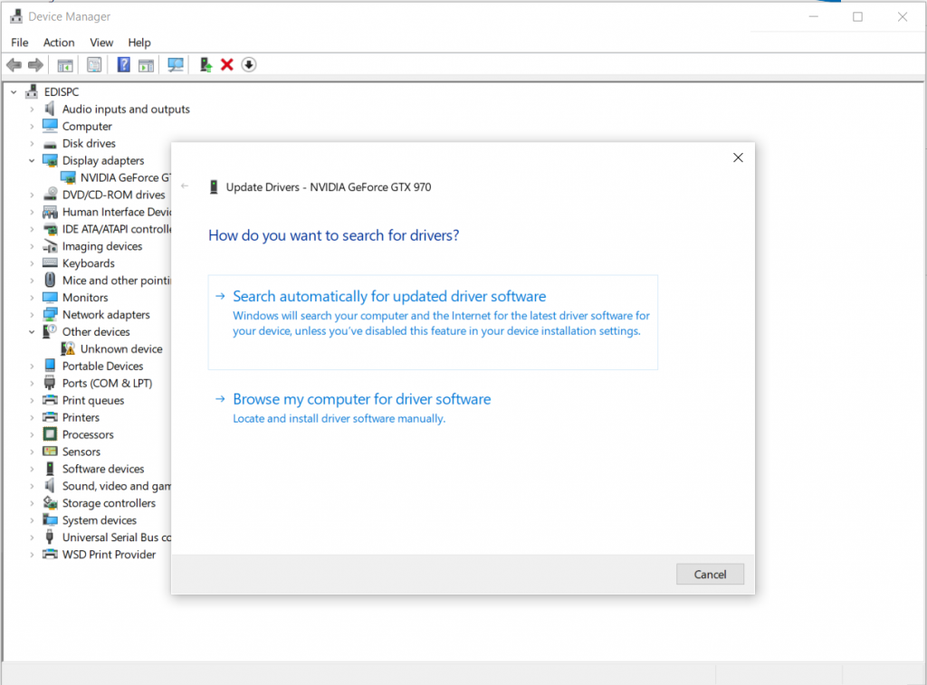Expand the WSD Print Provider node
The width and height of the screenshot is (927, 685).
[x=32, y=555]
